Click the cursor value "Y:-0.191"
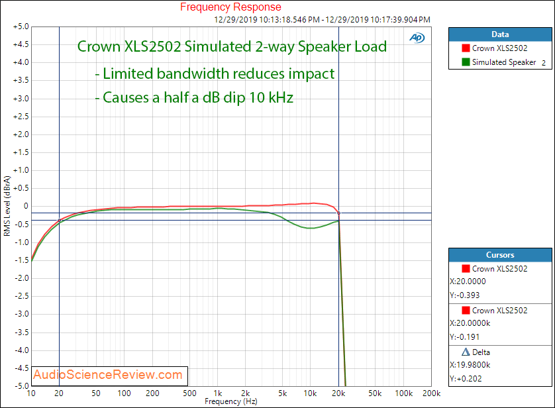555x408 pixels. coord(464,337)
